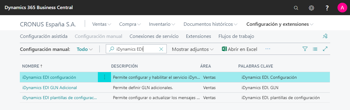
Task: Open the Todo view filter dropdown
Action: coord(84,49)
